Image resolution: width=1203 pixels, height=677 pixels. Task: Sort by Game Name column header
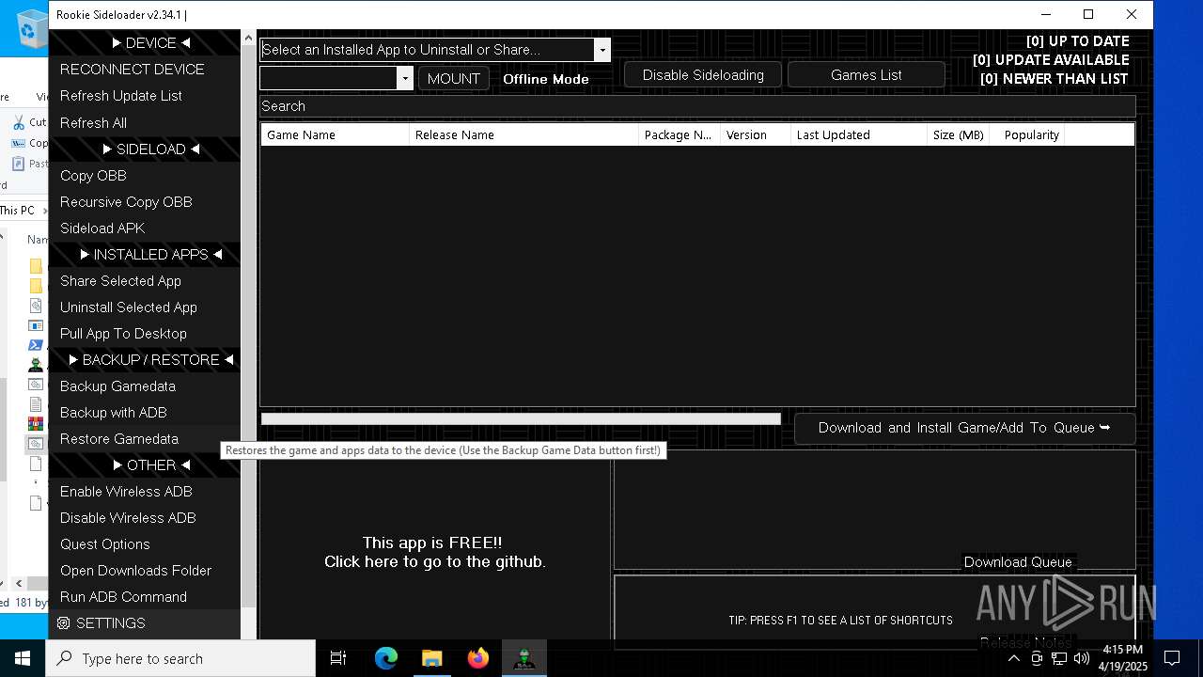[x=335, y=134]
